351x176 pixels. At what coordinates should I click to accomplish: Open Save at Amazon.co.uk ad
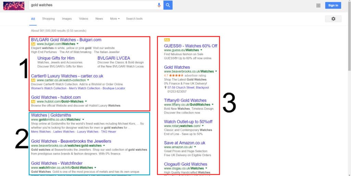pos(185,143)
